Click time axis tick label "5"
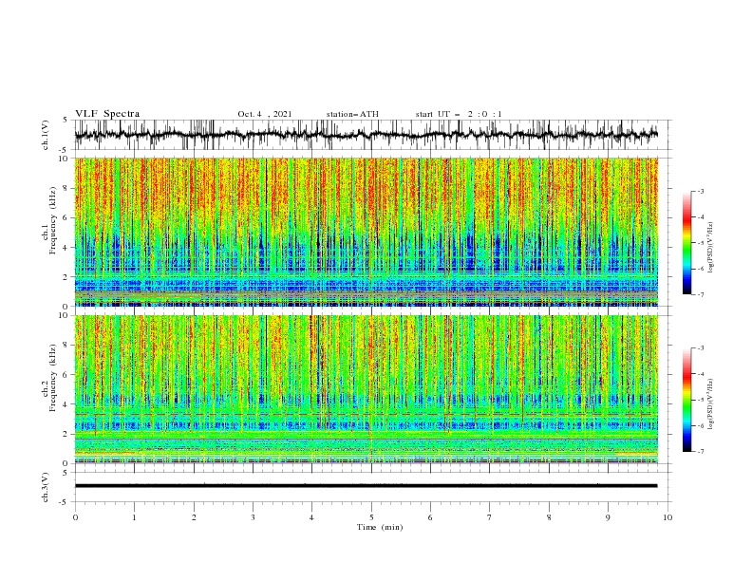The width and height of the screenshot is (752, 581). [x=371, y=517]
